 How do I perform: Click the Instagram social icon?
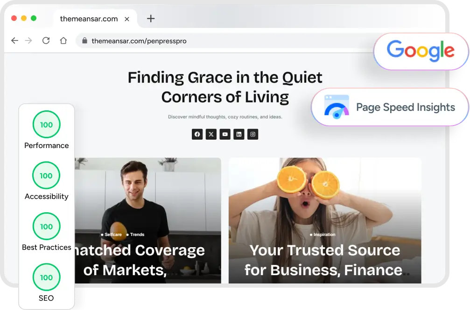(253, 134)
